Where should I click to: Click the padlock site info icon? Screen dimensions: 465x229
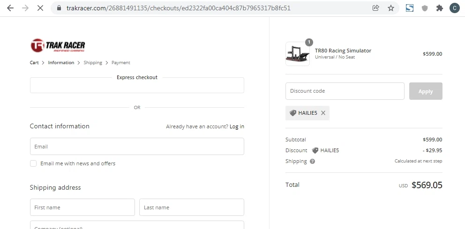point(59,8)
